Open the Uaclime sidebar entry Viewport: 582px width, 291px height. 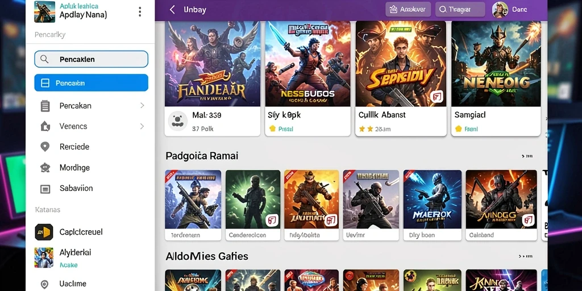click(x=72, y=284)
